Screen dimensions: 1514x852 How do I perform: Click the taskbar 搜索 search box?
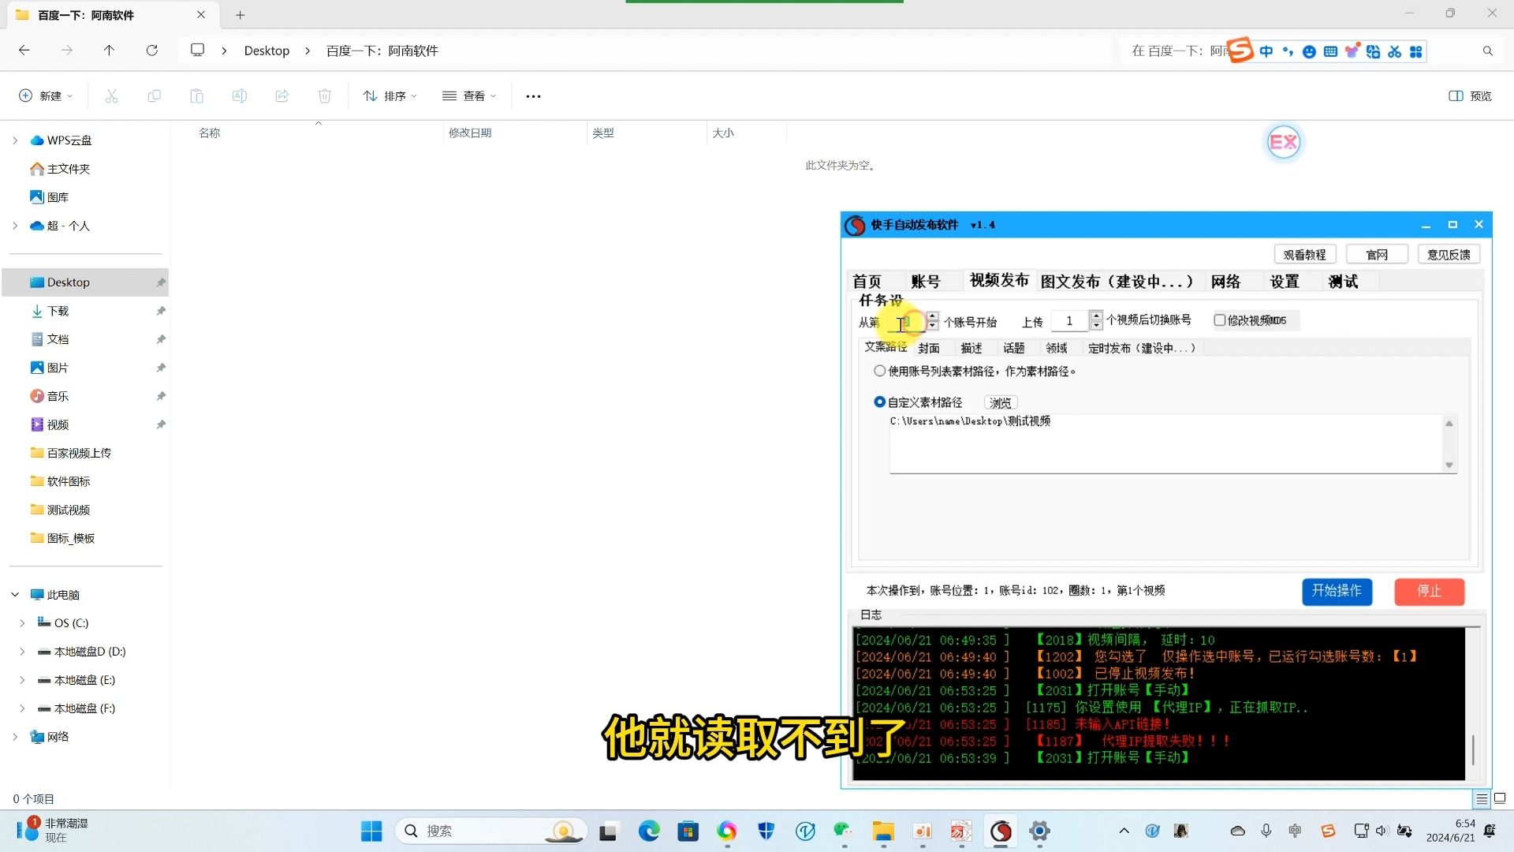tap(490, 831)
